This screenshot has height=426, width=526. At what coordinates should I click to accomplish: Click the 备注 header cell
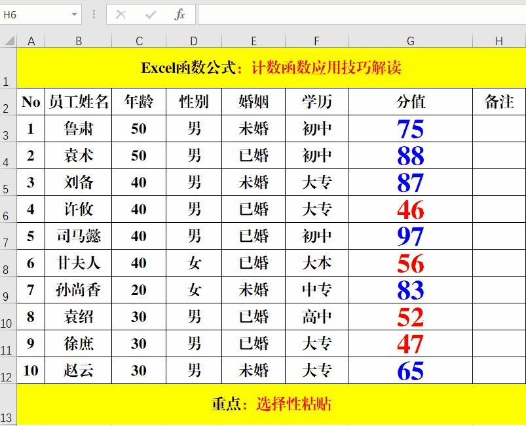tap(497, 102)
